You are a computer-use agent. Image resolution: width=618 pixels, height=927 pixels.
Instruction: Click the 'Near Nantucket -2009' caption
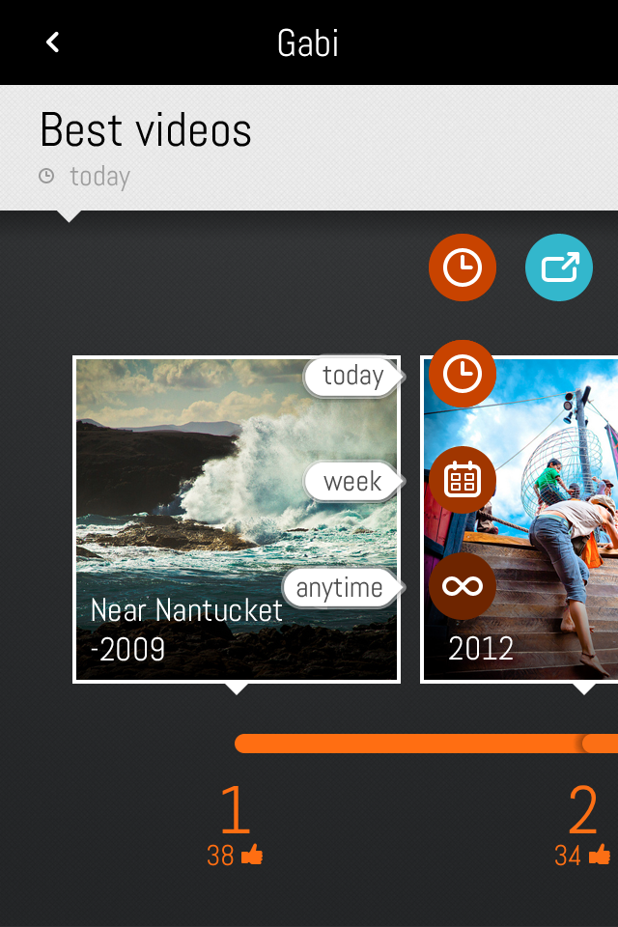[x=186, y=630]
